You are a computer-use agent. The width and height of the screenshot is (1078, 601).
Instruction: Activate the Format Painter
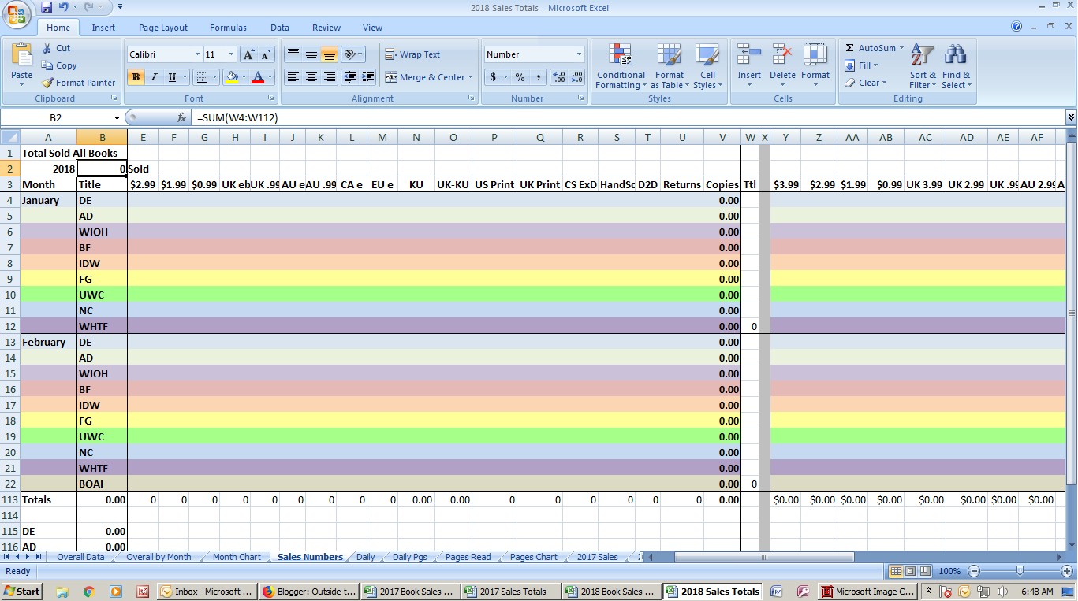click(x=79, y=83)
